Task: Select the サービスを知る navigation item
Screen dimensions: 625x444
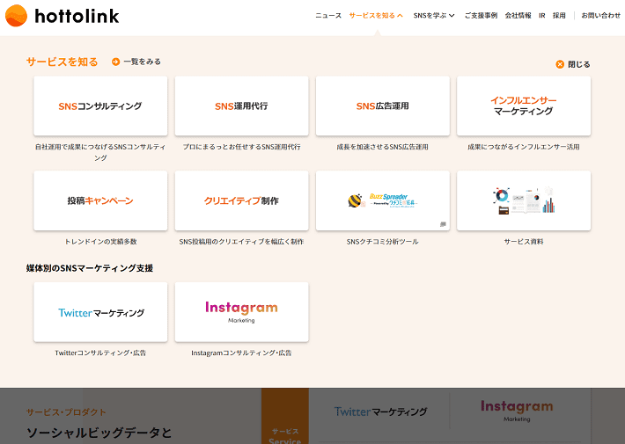Action: 371,16
